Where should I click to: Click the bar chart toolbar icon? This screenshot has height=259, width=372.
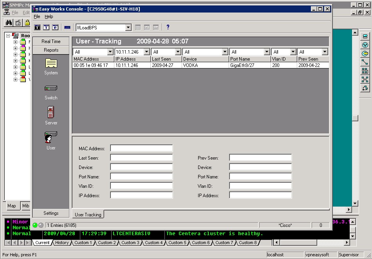coord(156,27)
